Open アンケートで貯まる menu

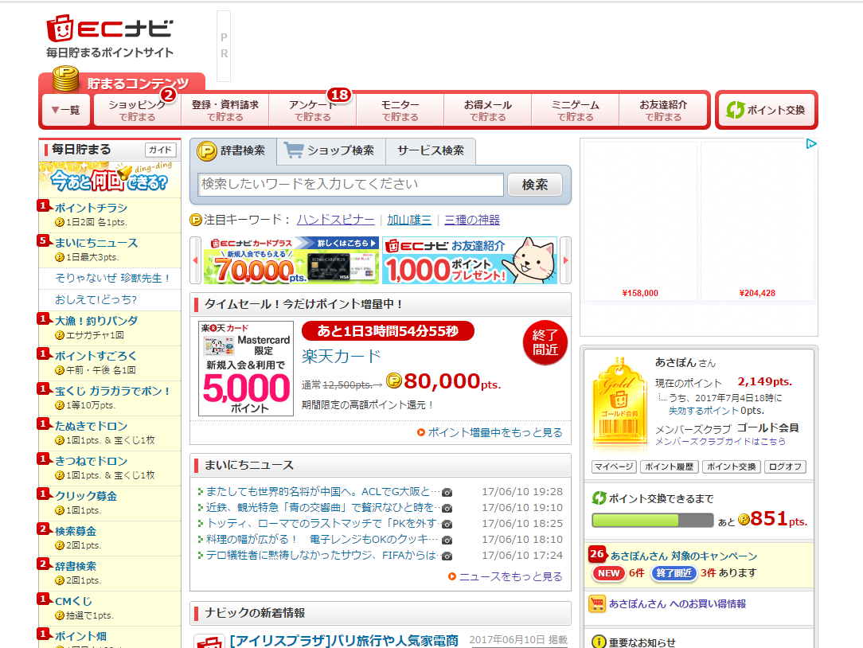tap(313, 110)
